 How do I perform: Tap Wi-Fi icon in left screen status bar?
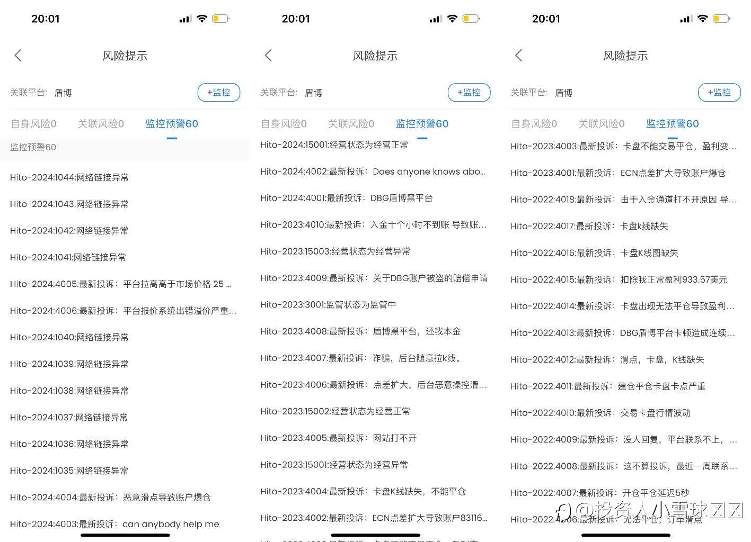coord(202,19)
